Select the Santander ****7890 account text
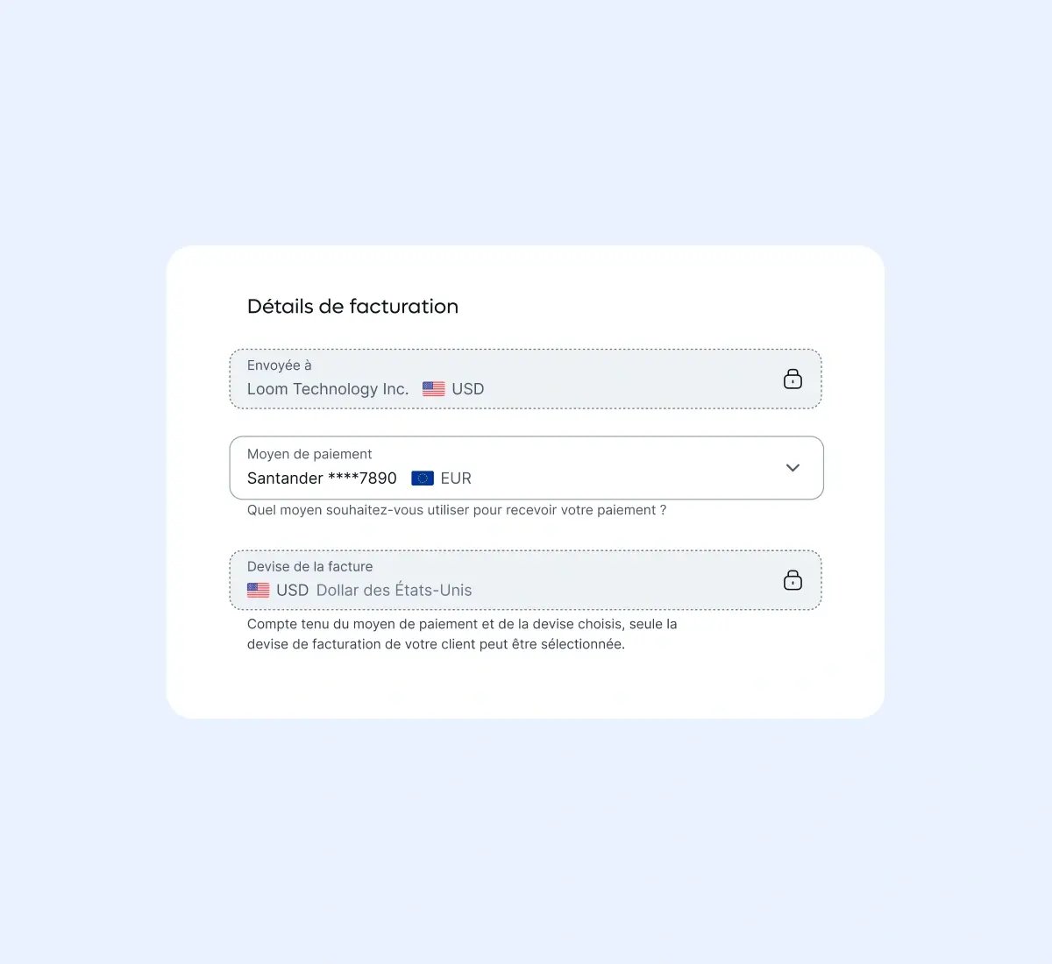The width and height of the screenshot is (1052, 964). click(322, 478)
